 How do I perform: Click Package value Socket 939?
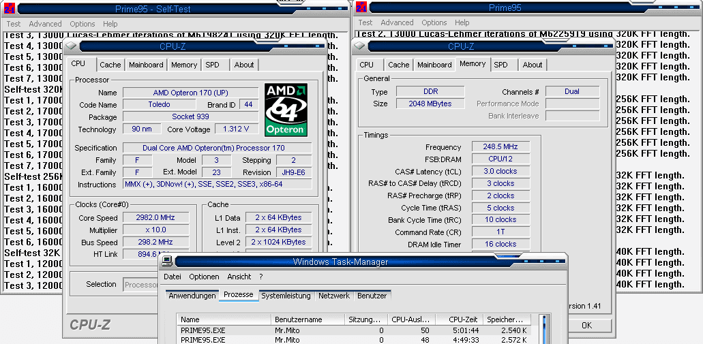190,117
